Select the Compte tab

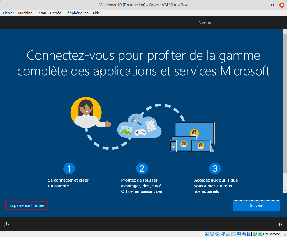tap(205, 23)
